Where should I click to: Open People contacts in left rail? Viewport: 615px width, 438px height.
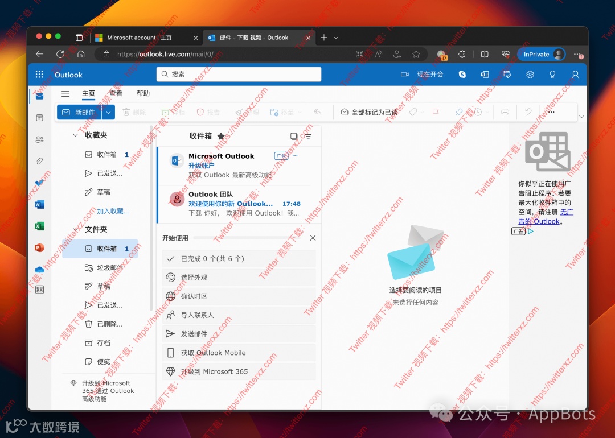40,139
